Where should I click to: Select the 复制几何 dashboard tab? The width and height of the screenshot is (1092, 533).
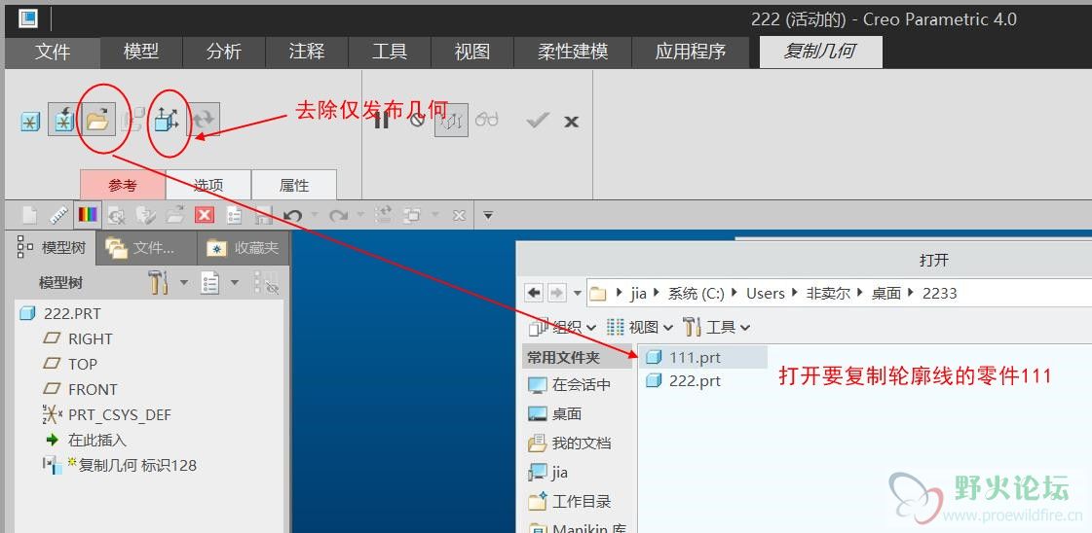point(820,52)
